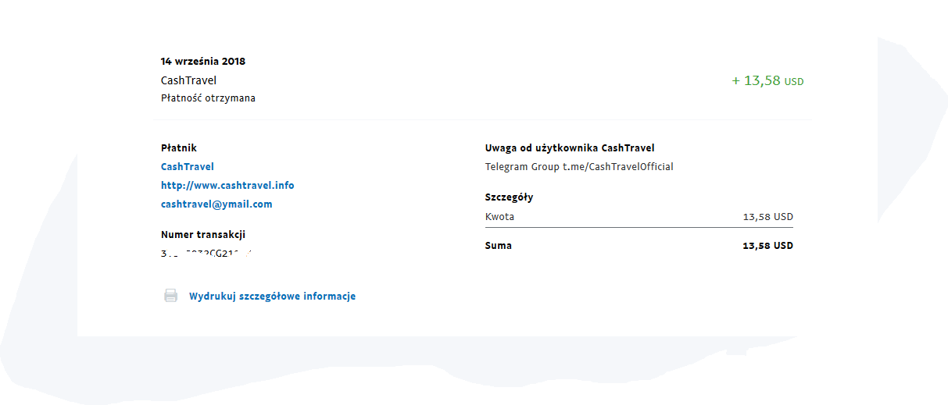The width and height of the screenshot is (948, 405).
Task: Click the Szczegóły heading
Action: coord(509,197)
